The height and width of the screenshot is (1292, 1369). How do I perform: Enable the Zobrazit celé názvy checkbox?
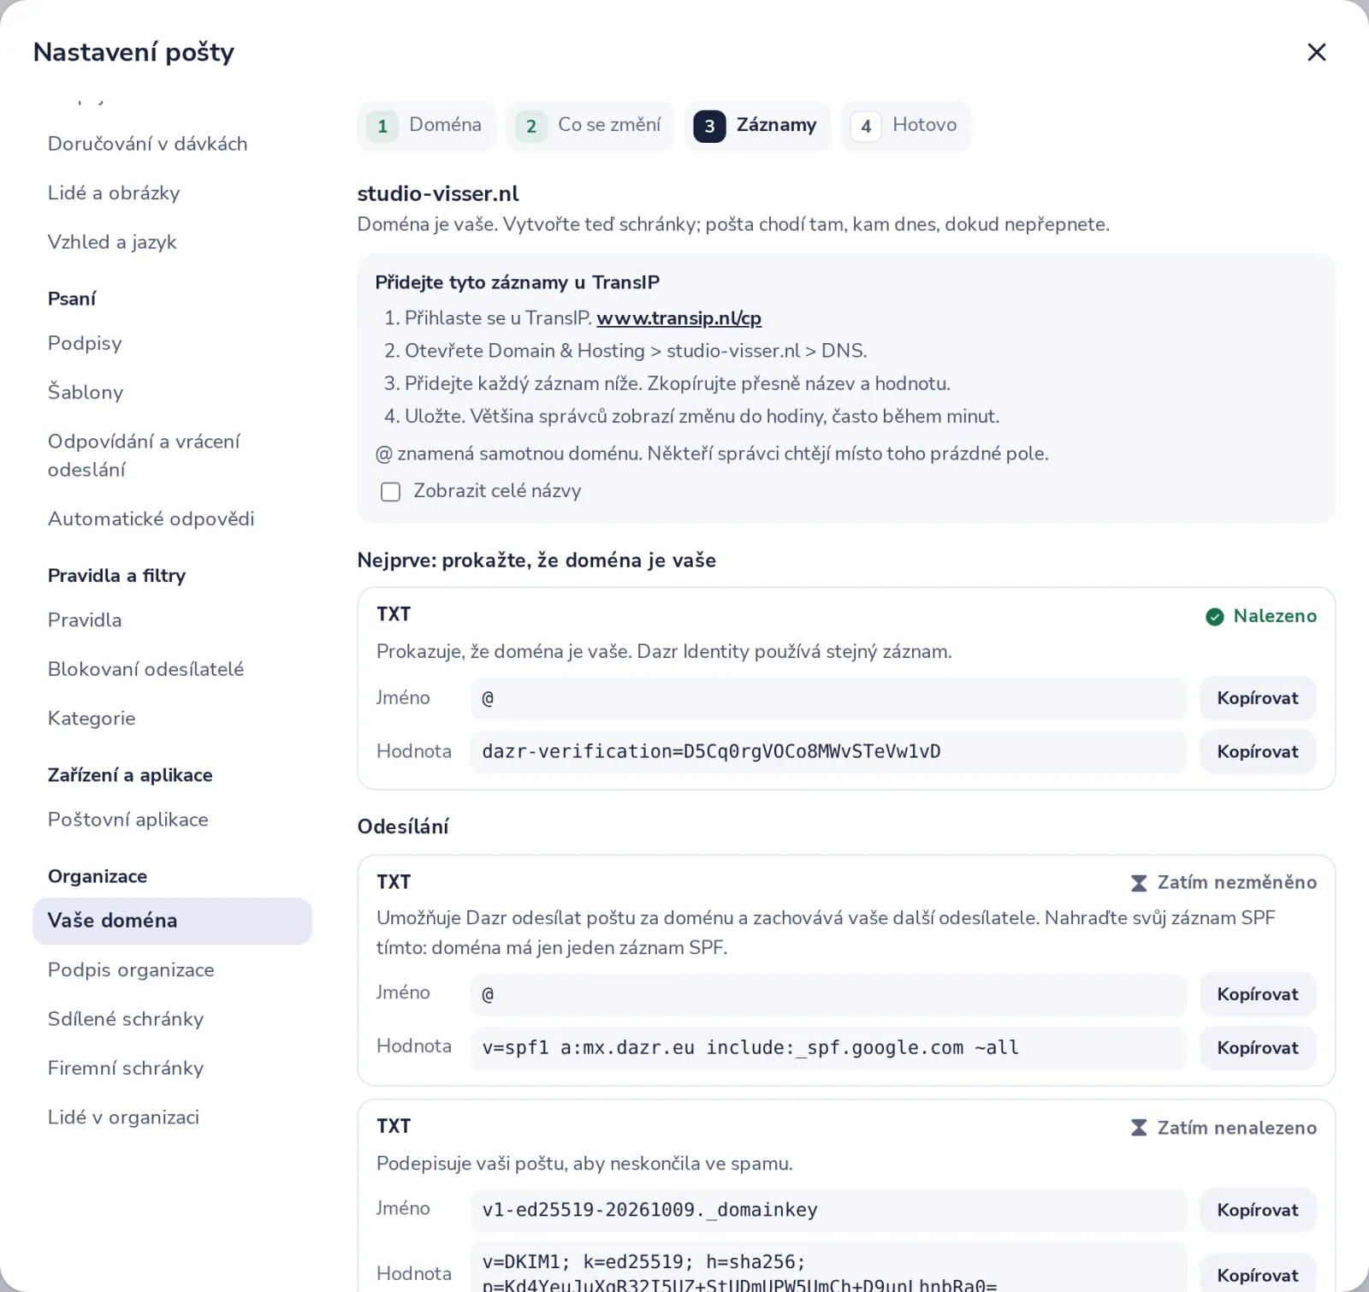point(390,492)
